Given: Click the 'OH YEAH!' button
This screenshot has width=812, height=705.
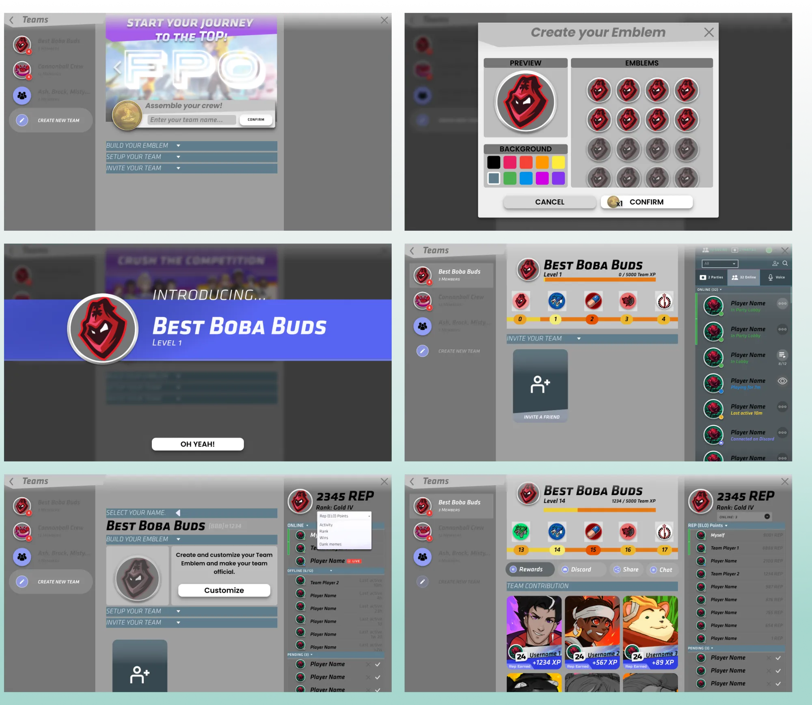Looking at the screenshot, I should click(198, 444).
